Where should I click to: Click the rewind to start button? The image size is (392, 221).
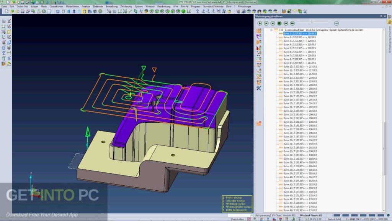[286, 23]
